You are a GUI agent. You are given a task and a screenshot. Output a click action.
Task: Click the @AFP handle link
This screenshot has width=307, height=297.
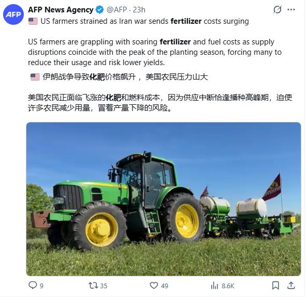tap(116, 10)
